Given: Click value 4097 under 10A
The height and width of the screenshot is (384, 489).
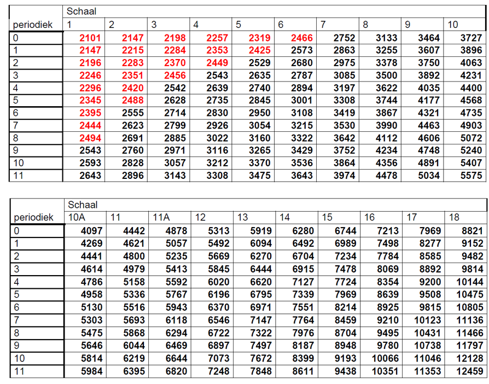Looking at the screenshot, I should [91, 231].
